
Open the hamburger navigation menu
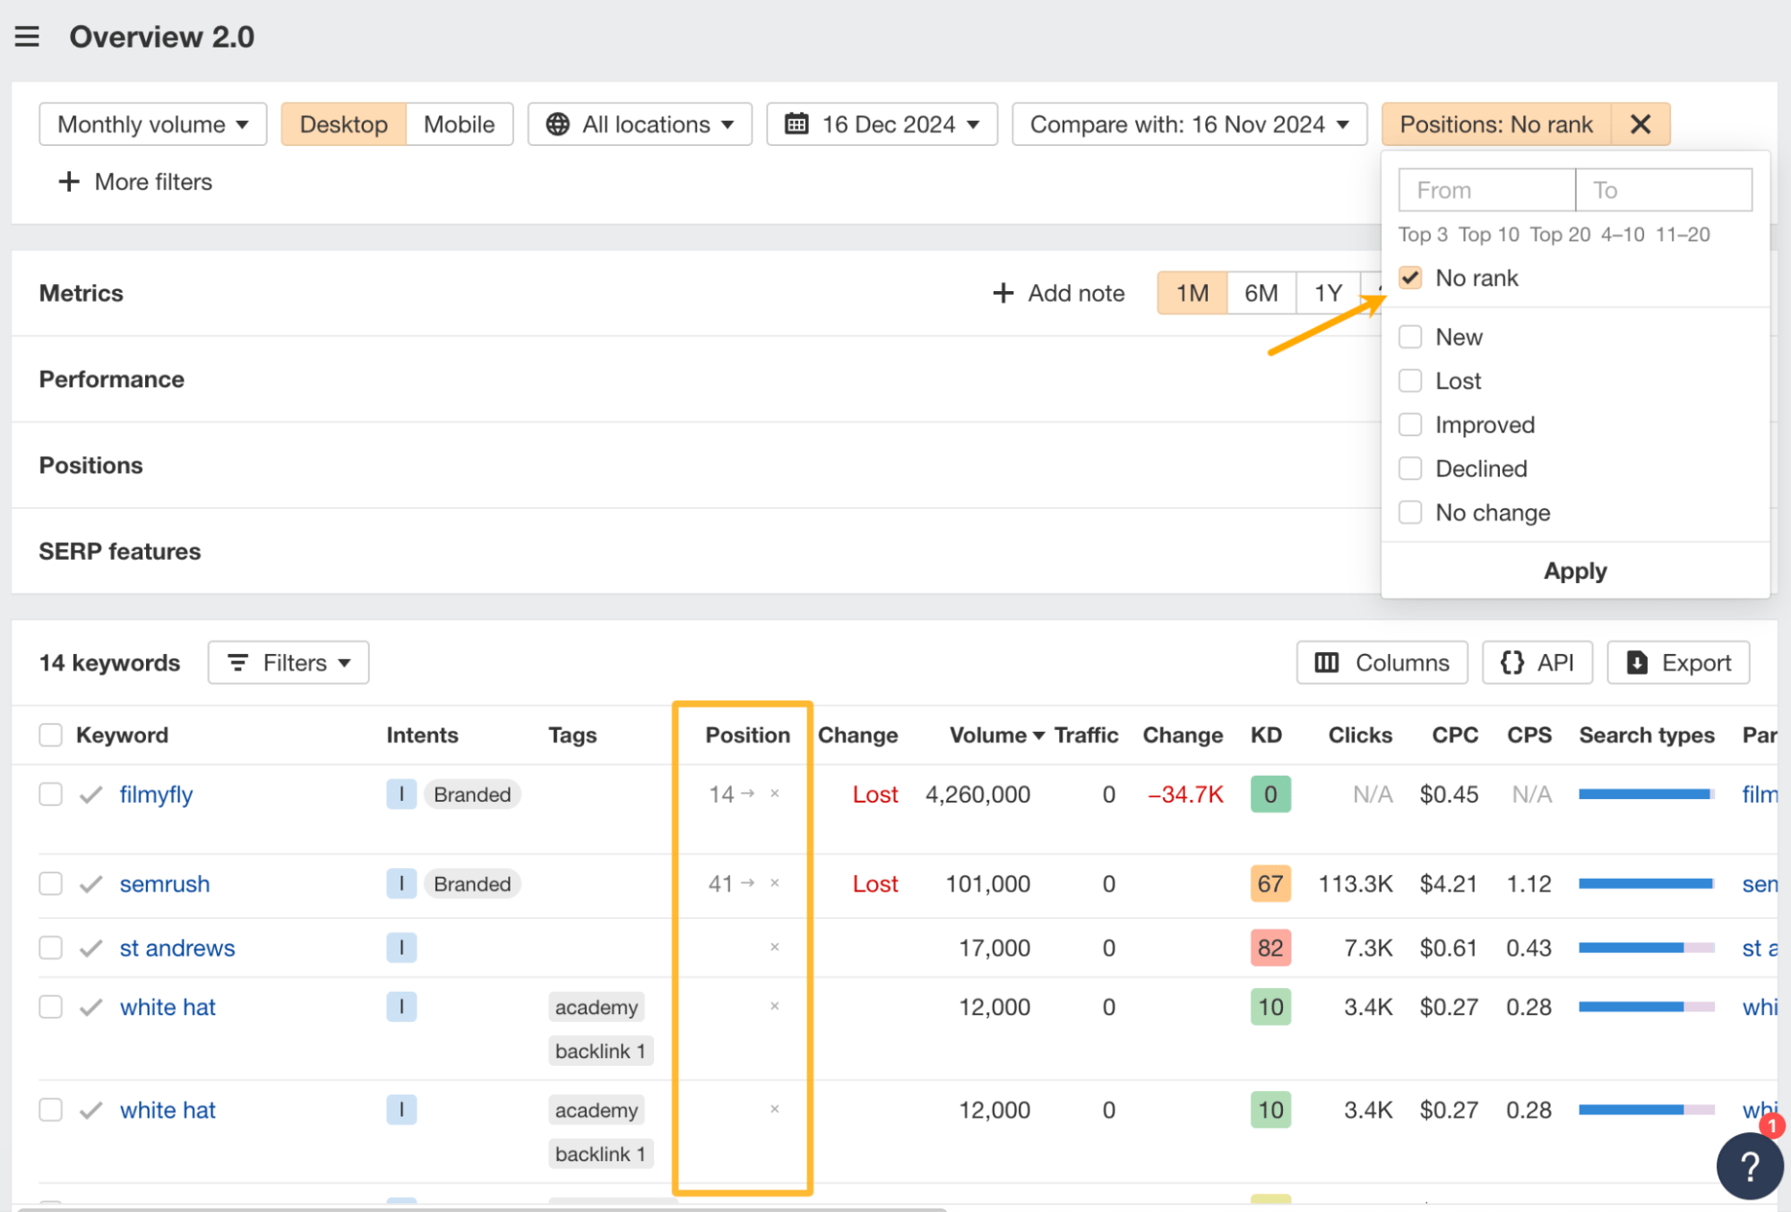pos(27,37)
